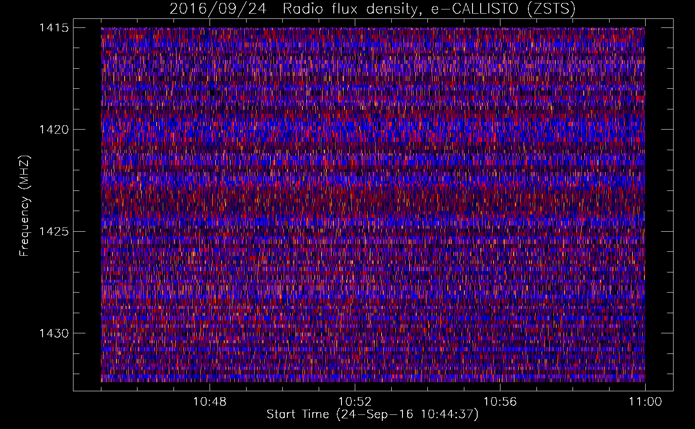Click the 10:48 time axis label

(210, 402)
